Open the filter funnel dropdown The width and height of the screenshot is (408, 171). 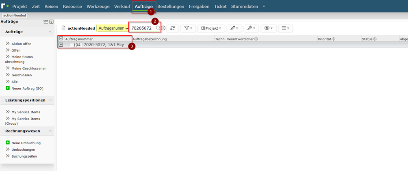188,28
